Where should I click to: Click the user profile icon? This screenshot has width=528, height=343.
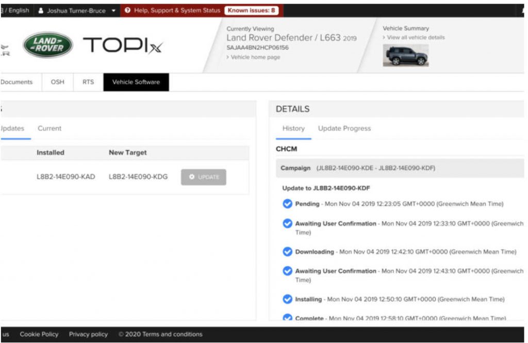[41, 10]
